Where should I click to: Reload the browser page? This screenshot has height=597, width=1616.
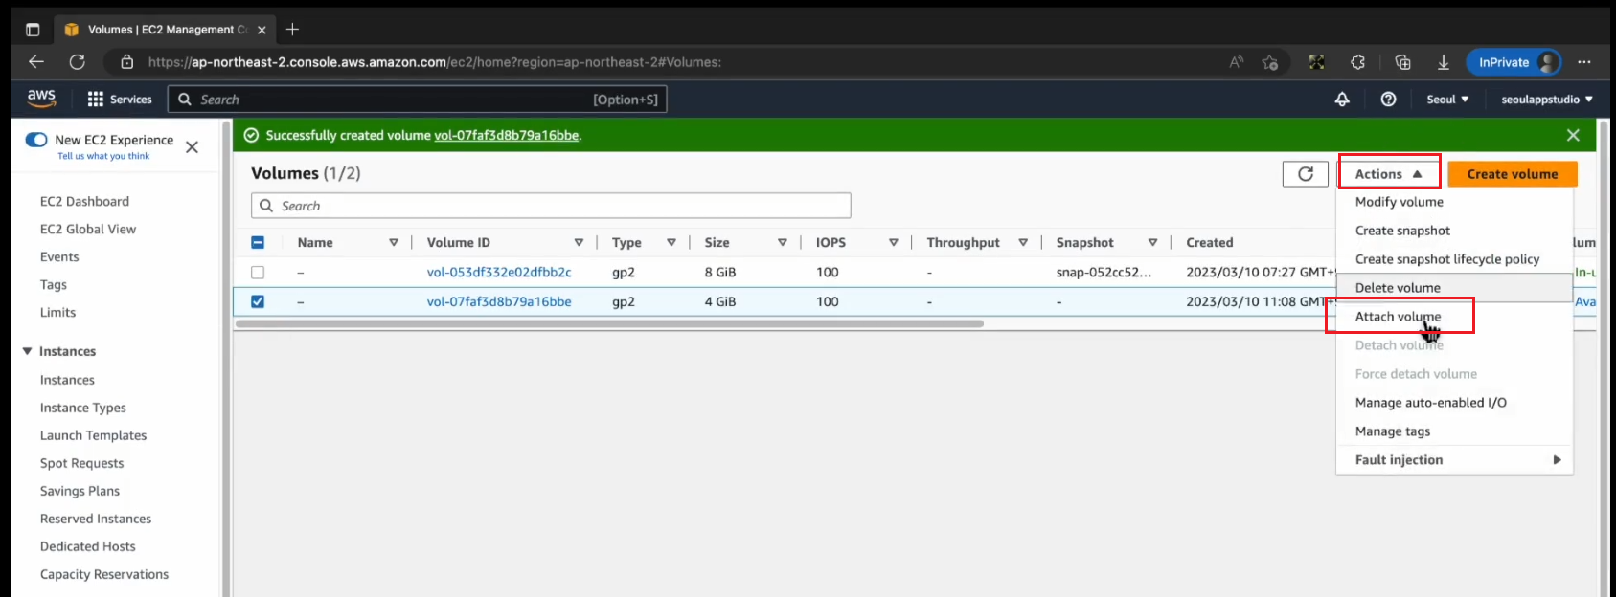pos(78,62)
